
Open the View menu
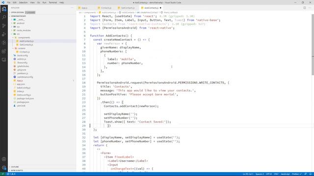[x=32, y=2]
